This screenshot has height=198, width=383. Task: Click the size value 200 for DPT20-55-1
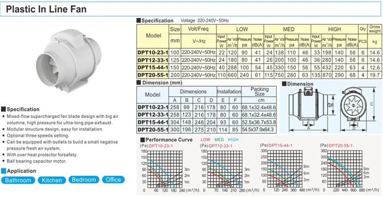click(x=174, y=75)
